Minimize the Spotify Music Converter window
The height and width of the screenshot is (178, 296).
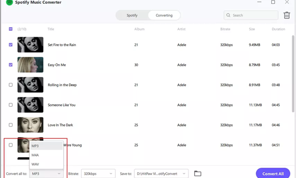[259, 2]
